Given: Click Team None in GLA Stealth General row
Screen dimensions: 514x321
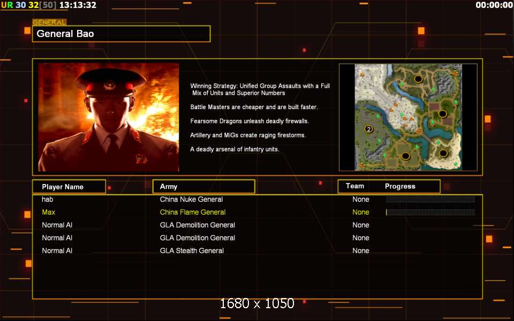Looking at the screenshot, I should (360, 250).
